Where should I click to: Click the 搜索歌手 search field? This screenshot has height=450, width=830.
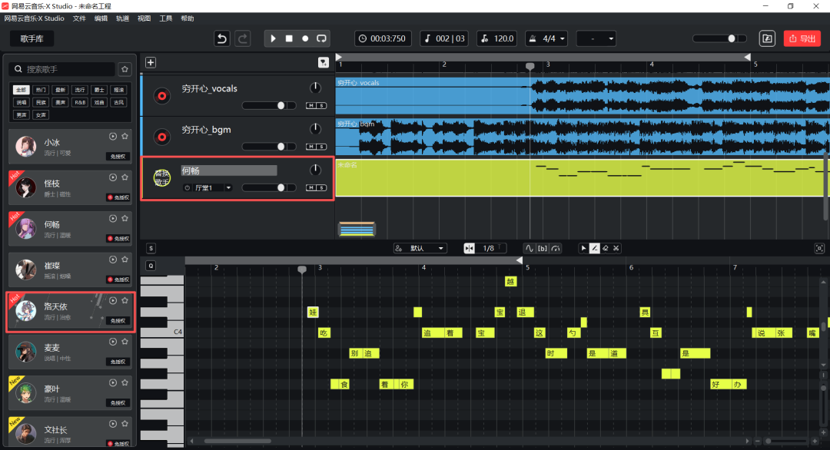(65, 69)
